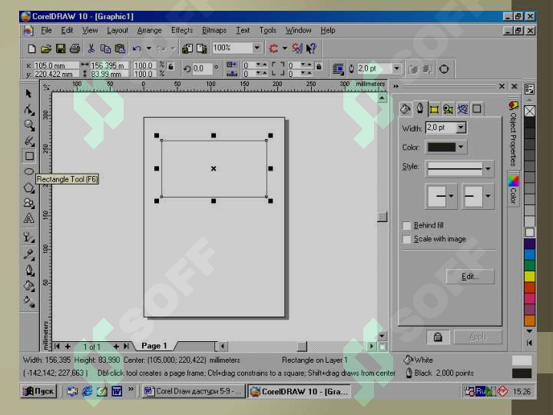This screenshot has width=553, height=415.
Task: Select the Polygon tool
Action: (x=29, y=188)
